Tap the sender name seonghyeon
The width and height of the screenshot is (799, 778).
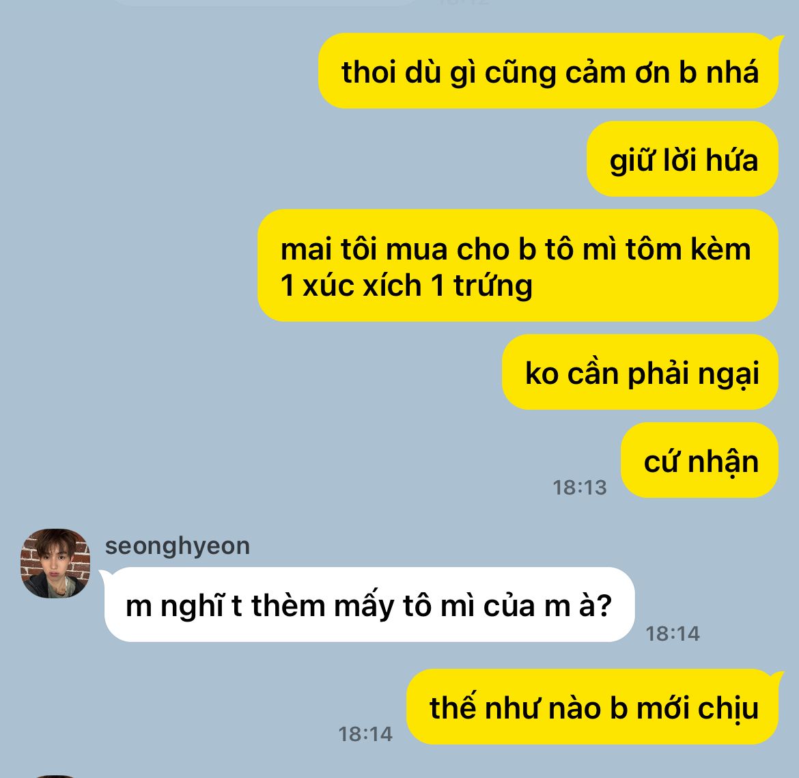[x=178, y=546]
